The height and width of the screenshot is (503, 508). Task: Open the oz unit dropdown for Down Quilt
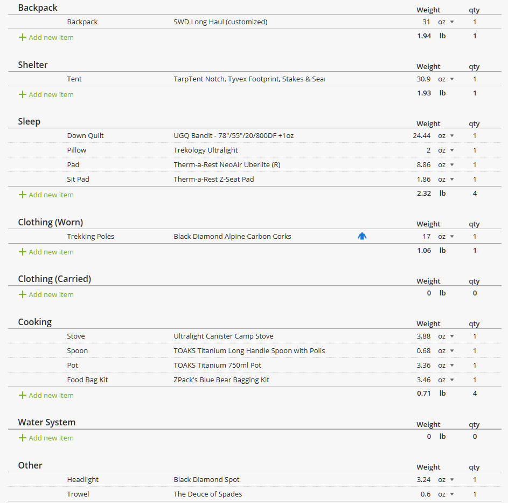pyautogui.click(x=446, y=136)
